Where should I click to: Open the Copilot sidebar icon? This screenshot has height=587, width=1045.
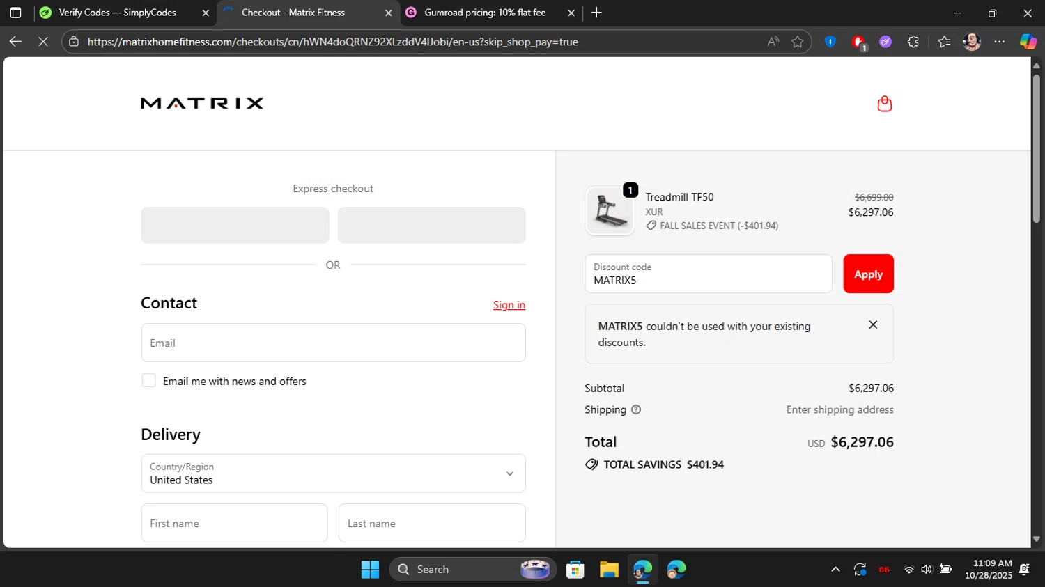1028,42
